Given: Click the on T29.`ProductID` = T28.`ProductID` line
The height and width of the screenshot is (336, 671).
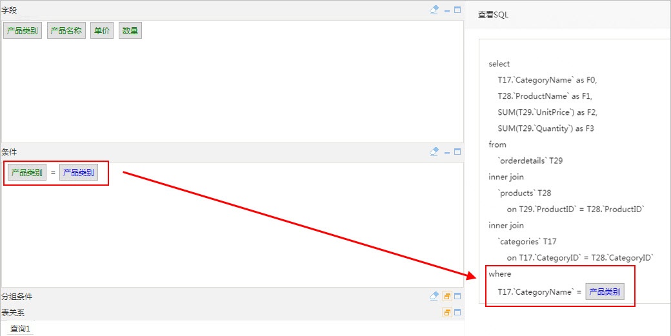Looking at the screenshot, I should tap(576, 210).
